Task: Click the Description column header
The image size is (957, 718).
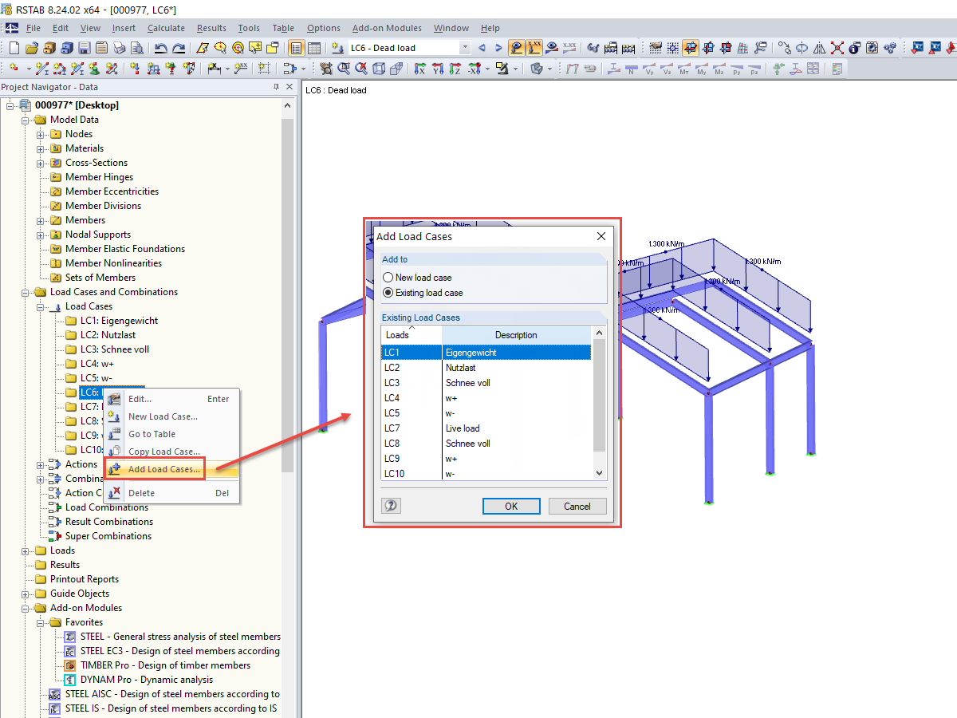Action: pyautogui.click(x=517, y=335)
